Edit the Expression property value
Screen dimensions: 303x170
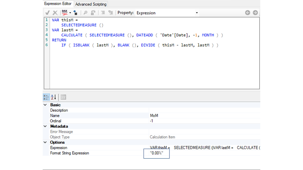pyautogui.click(x=205, y=148)
